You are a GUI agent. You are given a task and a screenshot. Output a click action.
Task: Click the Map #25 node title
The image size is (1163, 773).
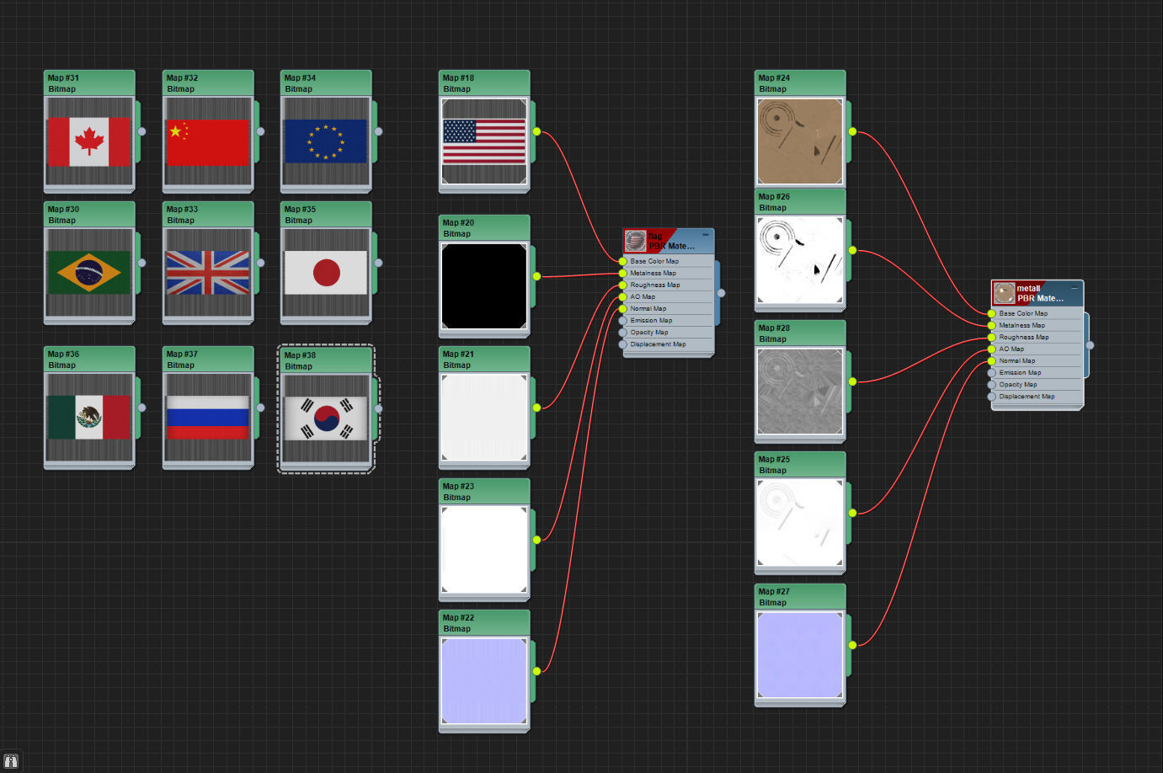(774, 459)
